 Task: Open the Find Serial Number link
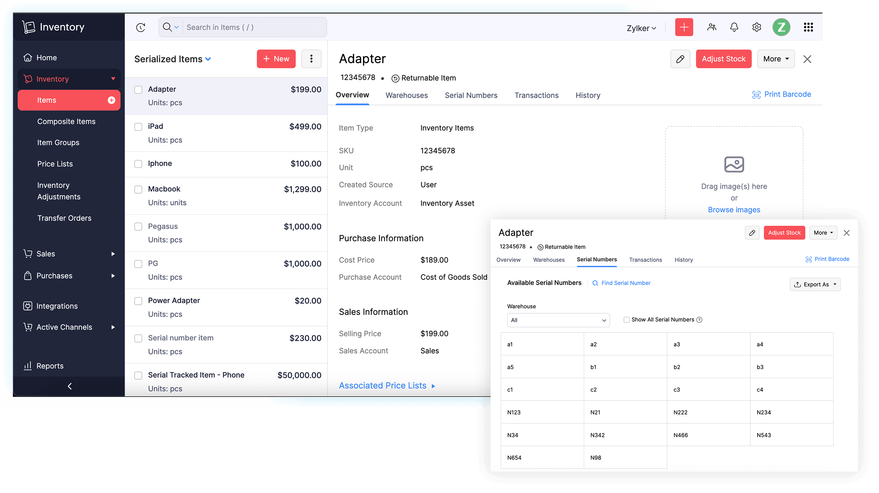(x=625, y=283)
